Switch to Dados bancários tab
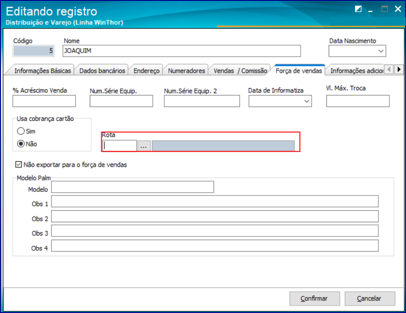The width and height of the screenshot is (406, 313). 102,71
